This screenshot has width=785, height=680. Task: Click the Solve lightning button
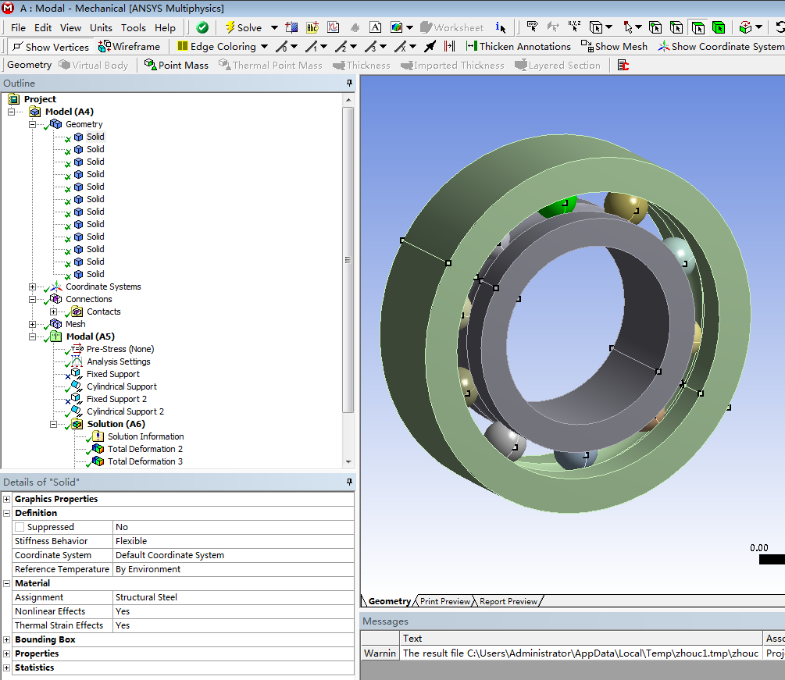(244, 27)
